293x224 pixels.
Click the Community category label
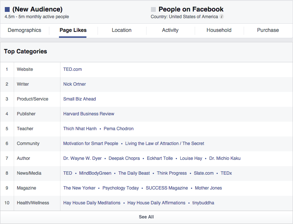[x=28, y=144]
